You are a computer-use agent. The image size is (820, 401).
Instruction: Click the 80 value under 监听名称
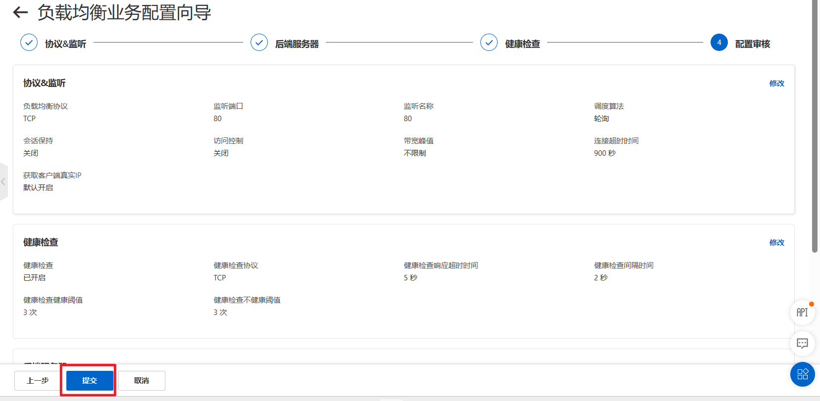408,119
